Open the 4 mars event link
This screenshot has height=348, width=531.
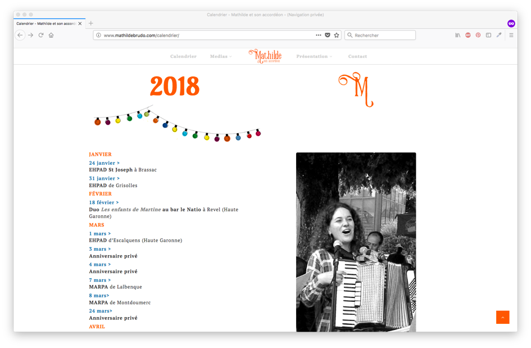pos(100,265)
